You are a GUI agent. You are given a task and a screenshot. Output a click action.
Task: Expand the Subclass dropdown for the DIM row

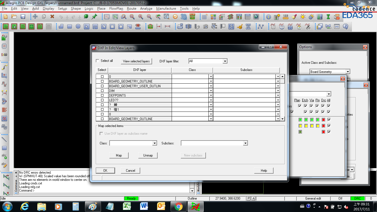(x=278, y=91)
